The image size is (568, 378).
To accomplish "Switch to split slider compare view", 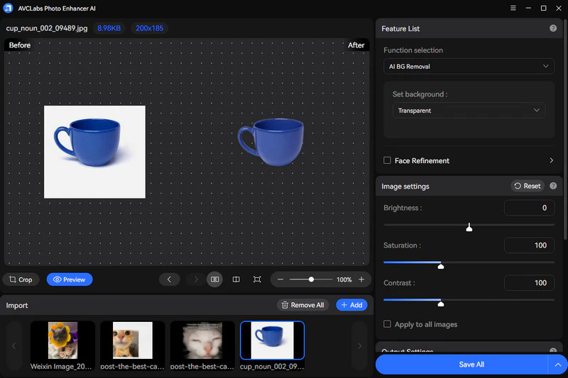I will point(236,279).
